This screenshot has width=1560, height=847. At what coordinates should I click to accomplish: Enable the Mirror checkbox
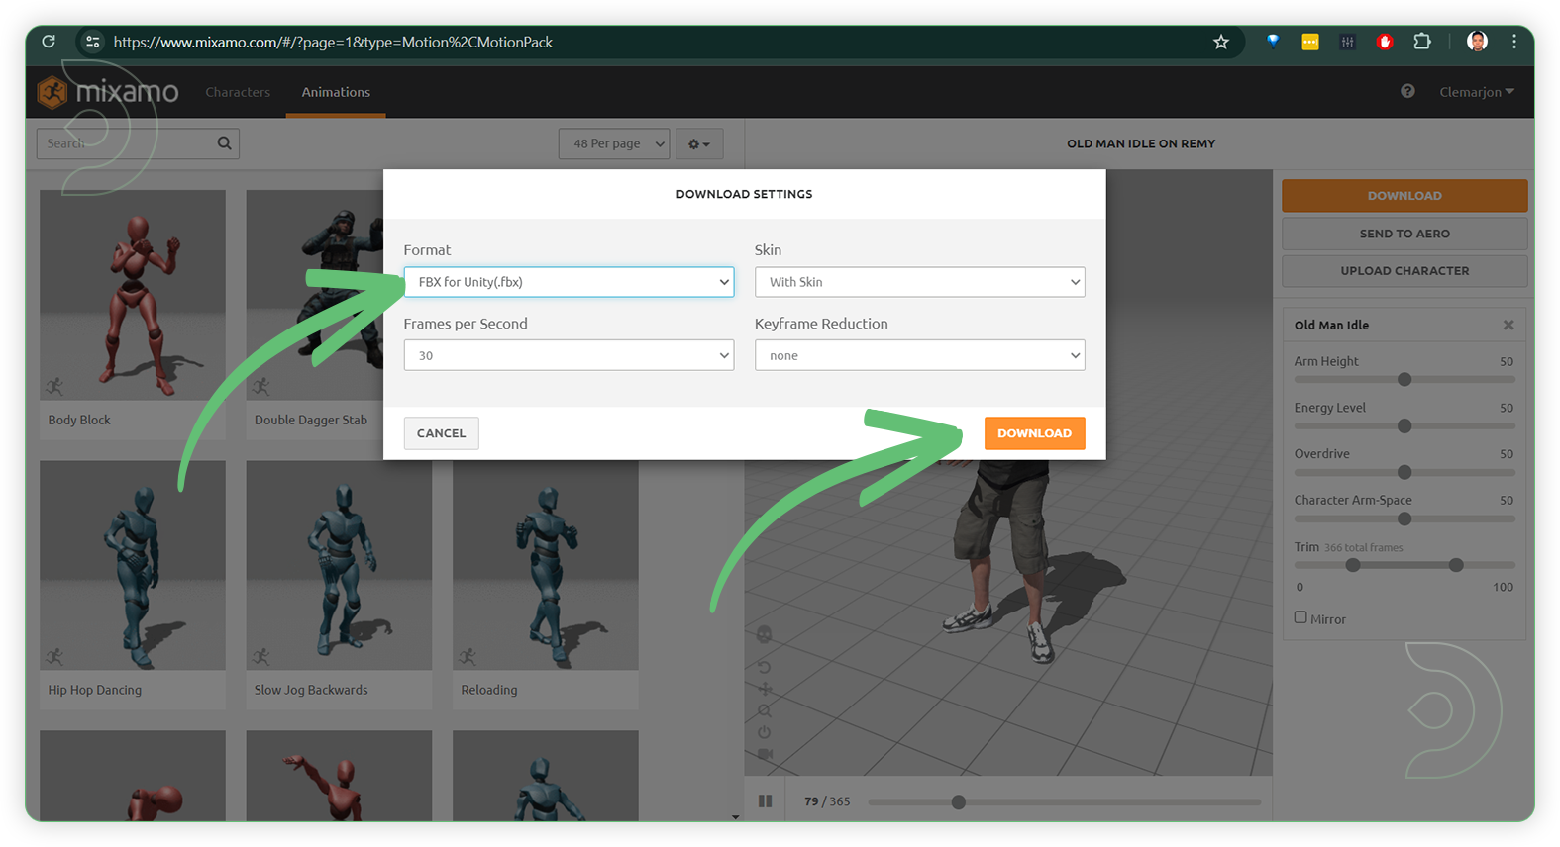coord(1300,617)
